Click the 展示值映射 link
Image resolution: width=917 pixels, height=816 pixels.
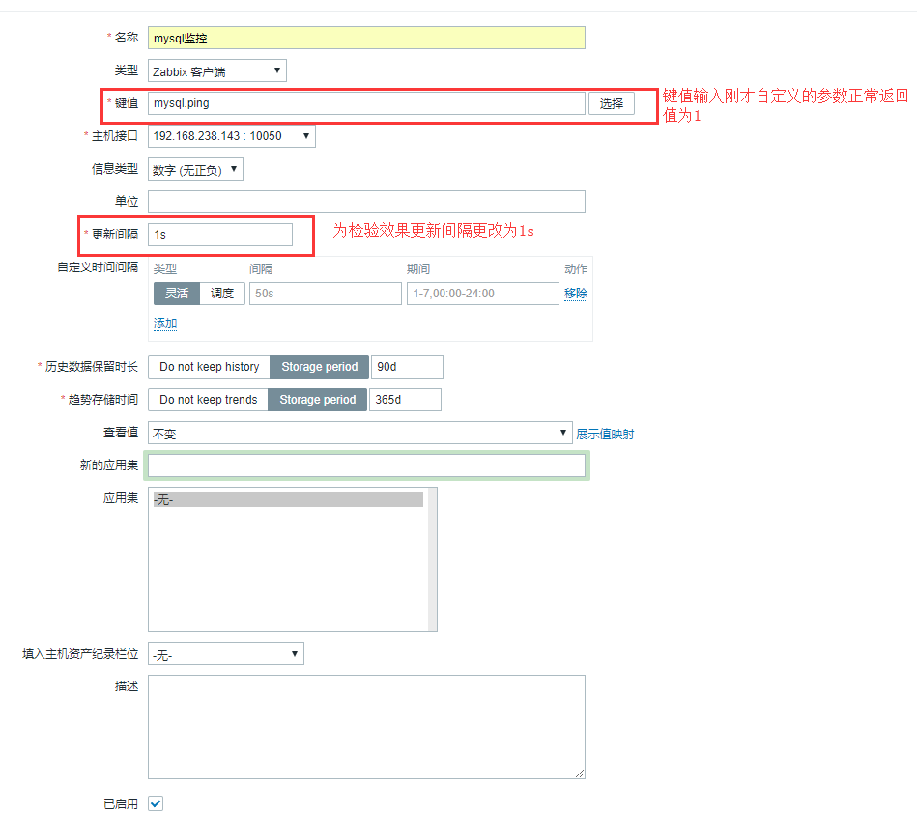click(x=605, y=435)
